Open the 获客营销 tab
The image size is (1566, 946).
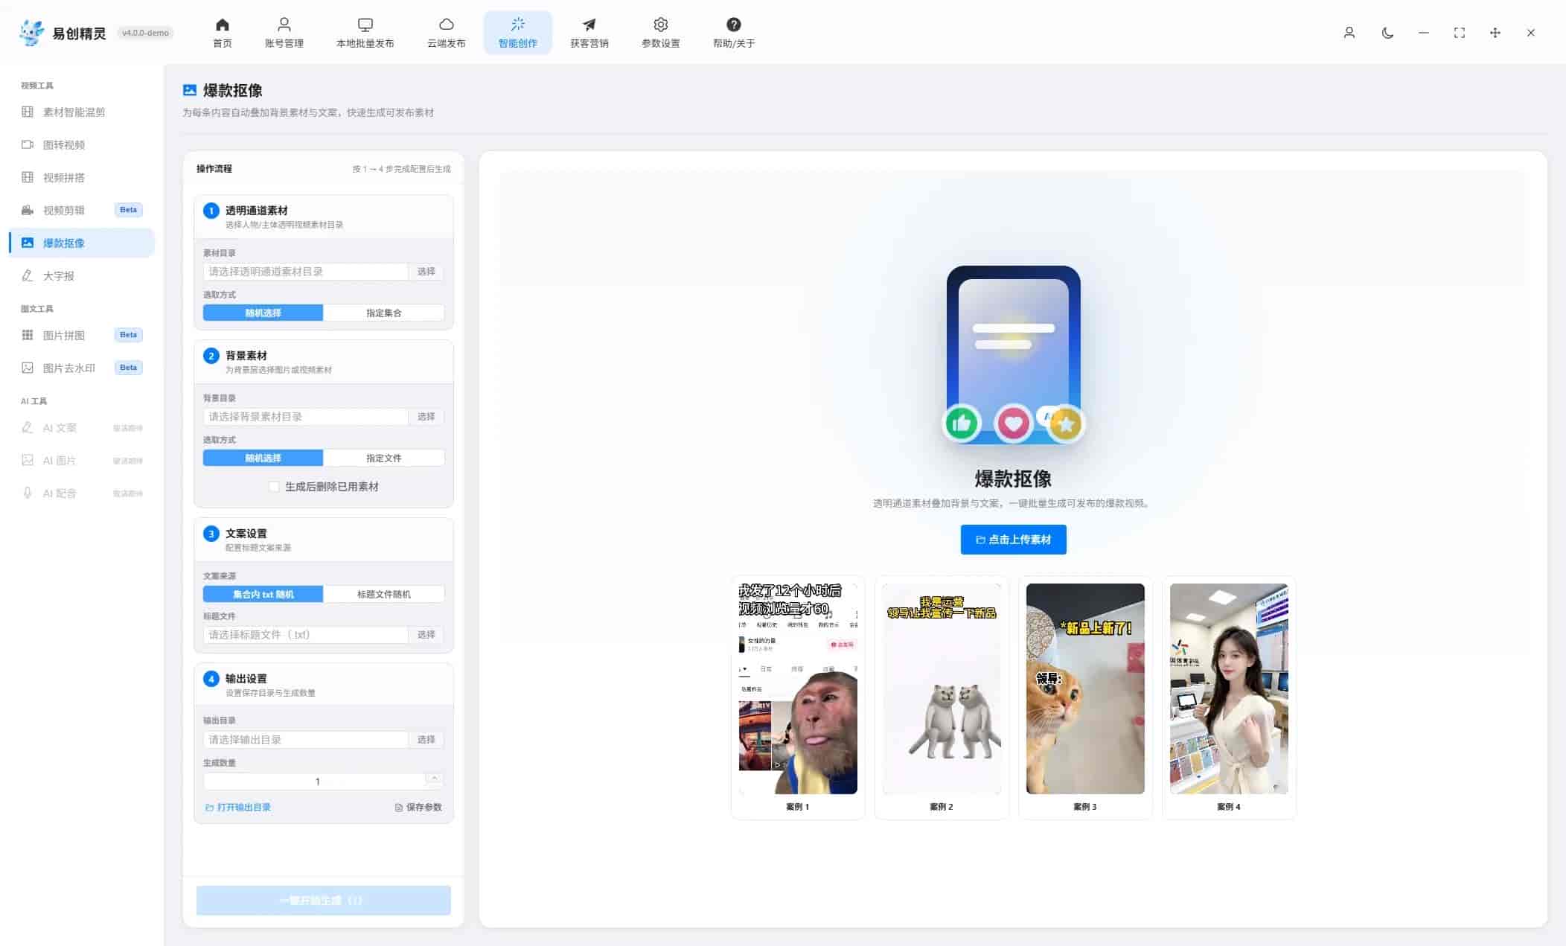tap(589, 33)
